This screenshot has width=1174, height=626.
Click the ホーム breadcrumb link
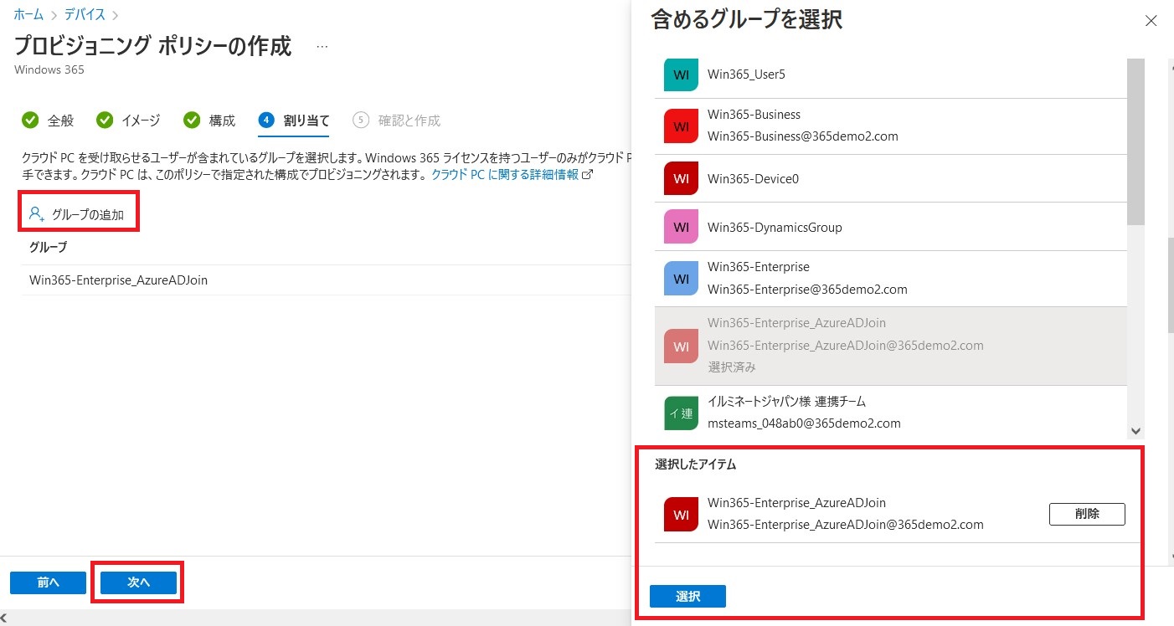tap(28, 14)
